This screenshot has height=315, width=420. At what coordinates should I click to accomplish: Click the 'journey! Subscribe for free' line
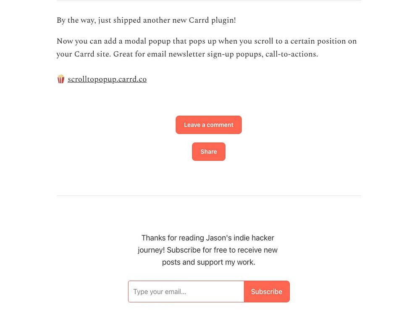point(207,250)
